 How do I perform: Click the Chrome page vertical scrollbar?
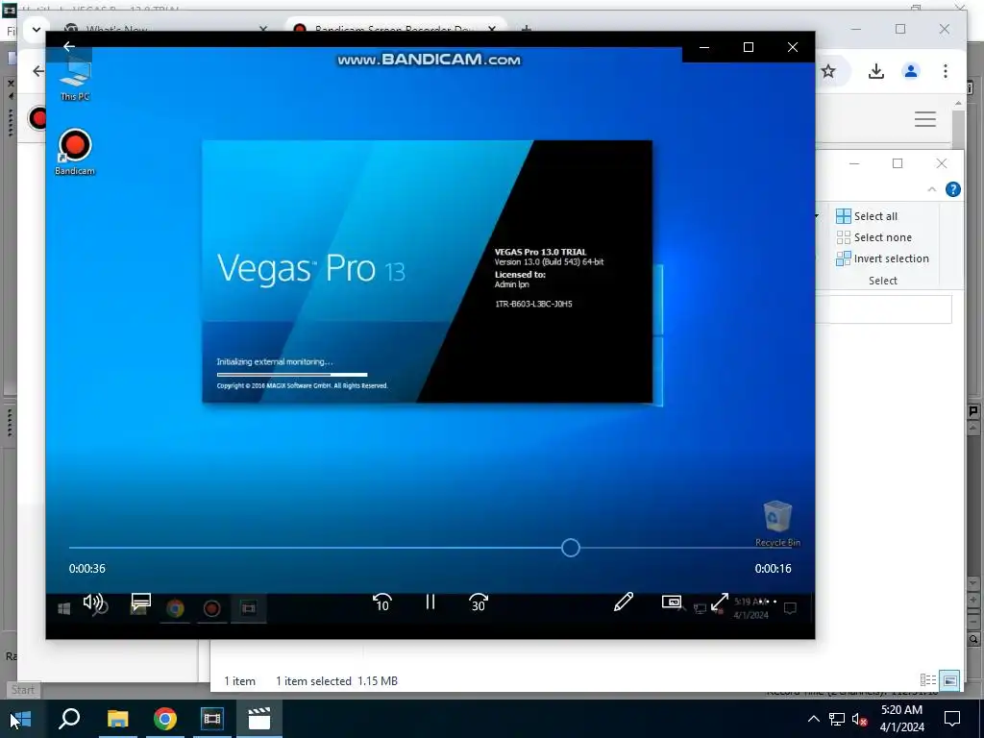click(958, 129)
